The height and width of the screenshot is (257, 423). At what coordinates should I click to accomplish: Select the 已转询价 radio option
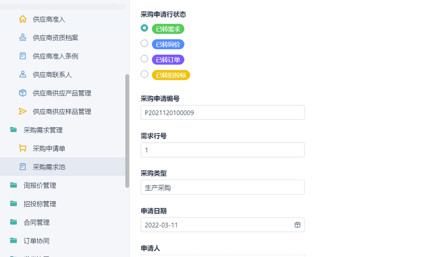(x=145, y=43)
